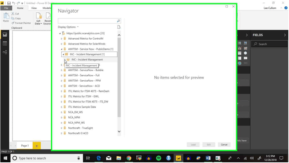This screenshot has width=289, height=163.
Task: Collapse the public.ncanalytics.com root node
Action: 60,33
